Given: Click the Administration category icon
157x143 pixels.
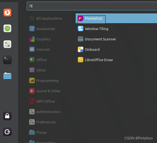Looking at the screenshot, I should [32, 112].
